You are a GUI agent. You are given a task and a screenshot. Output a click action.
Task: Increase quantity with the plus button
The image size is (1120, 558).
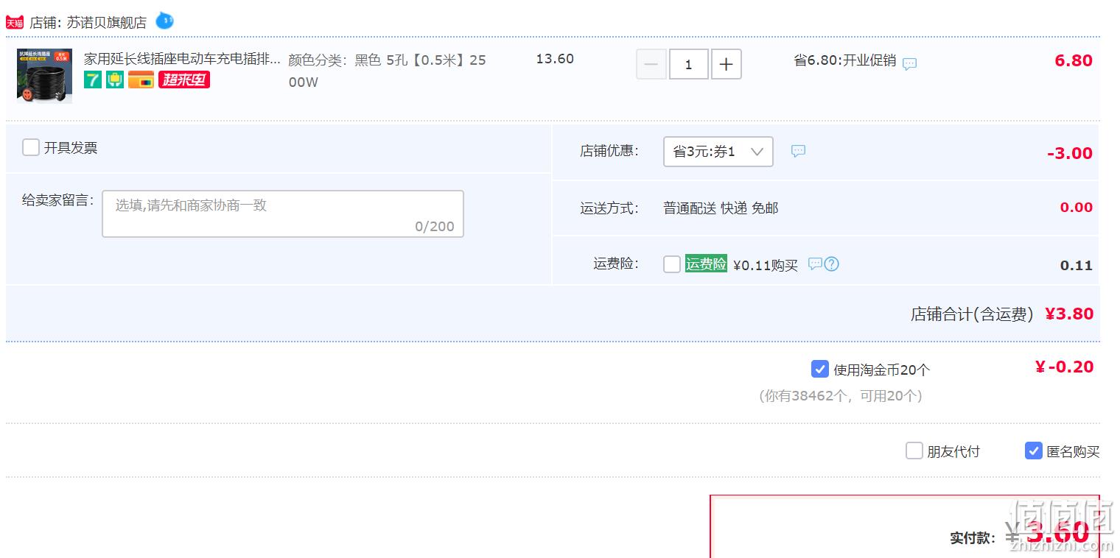point(726,64)
